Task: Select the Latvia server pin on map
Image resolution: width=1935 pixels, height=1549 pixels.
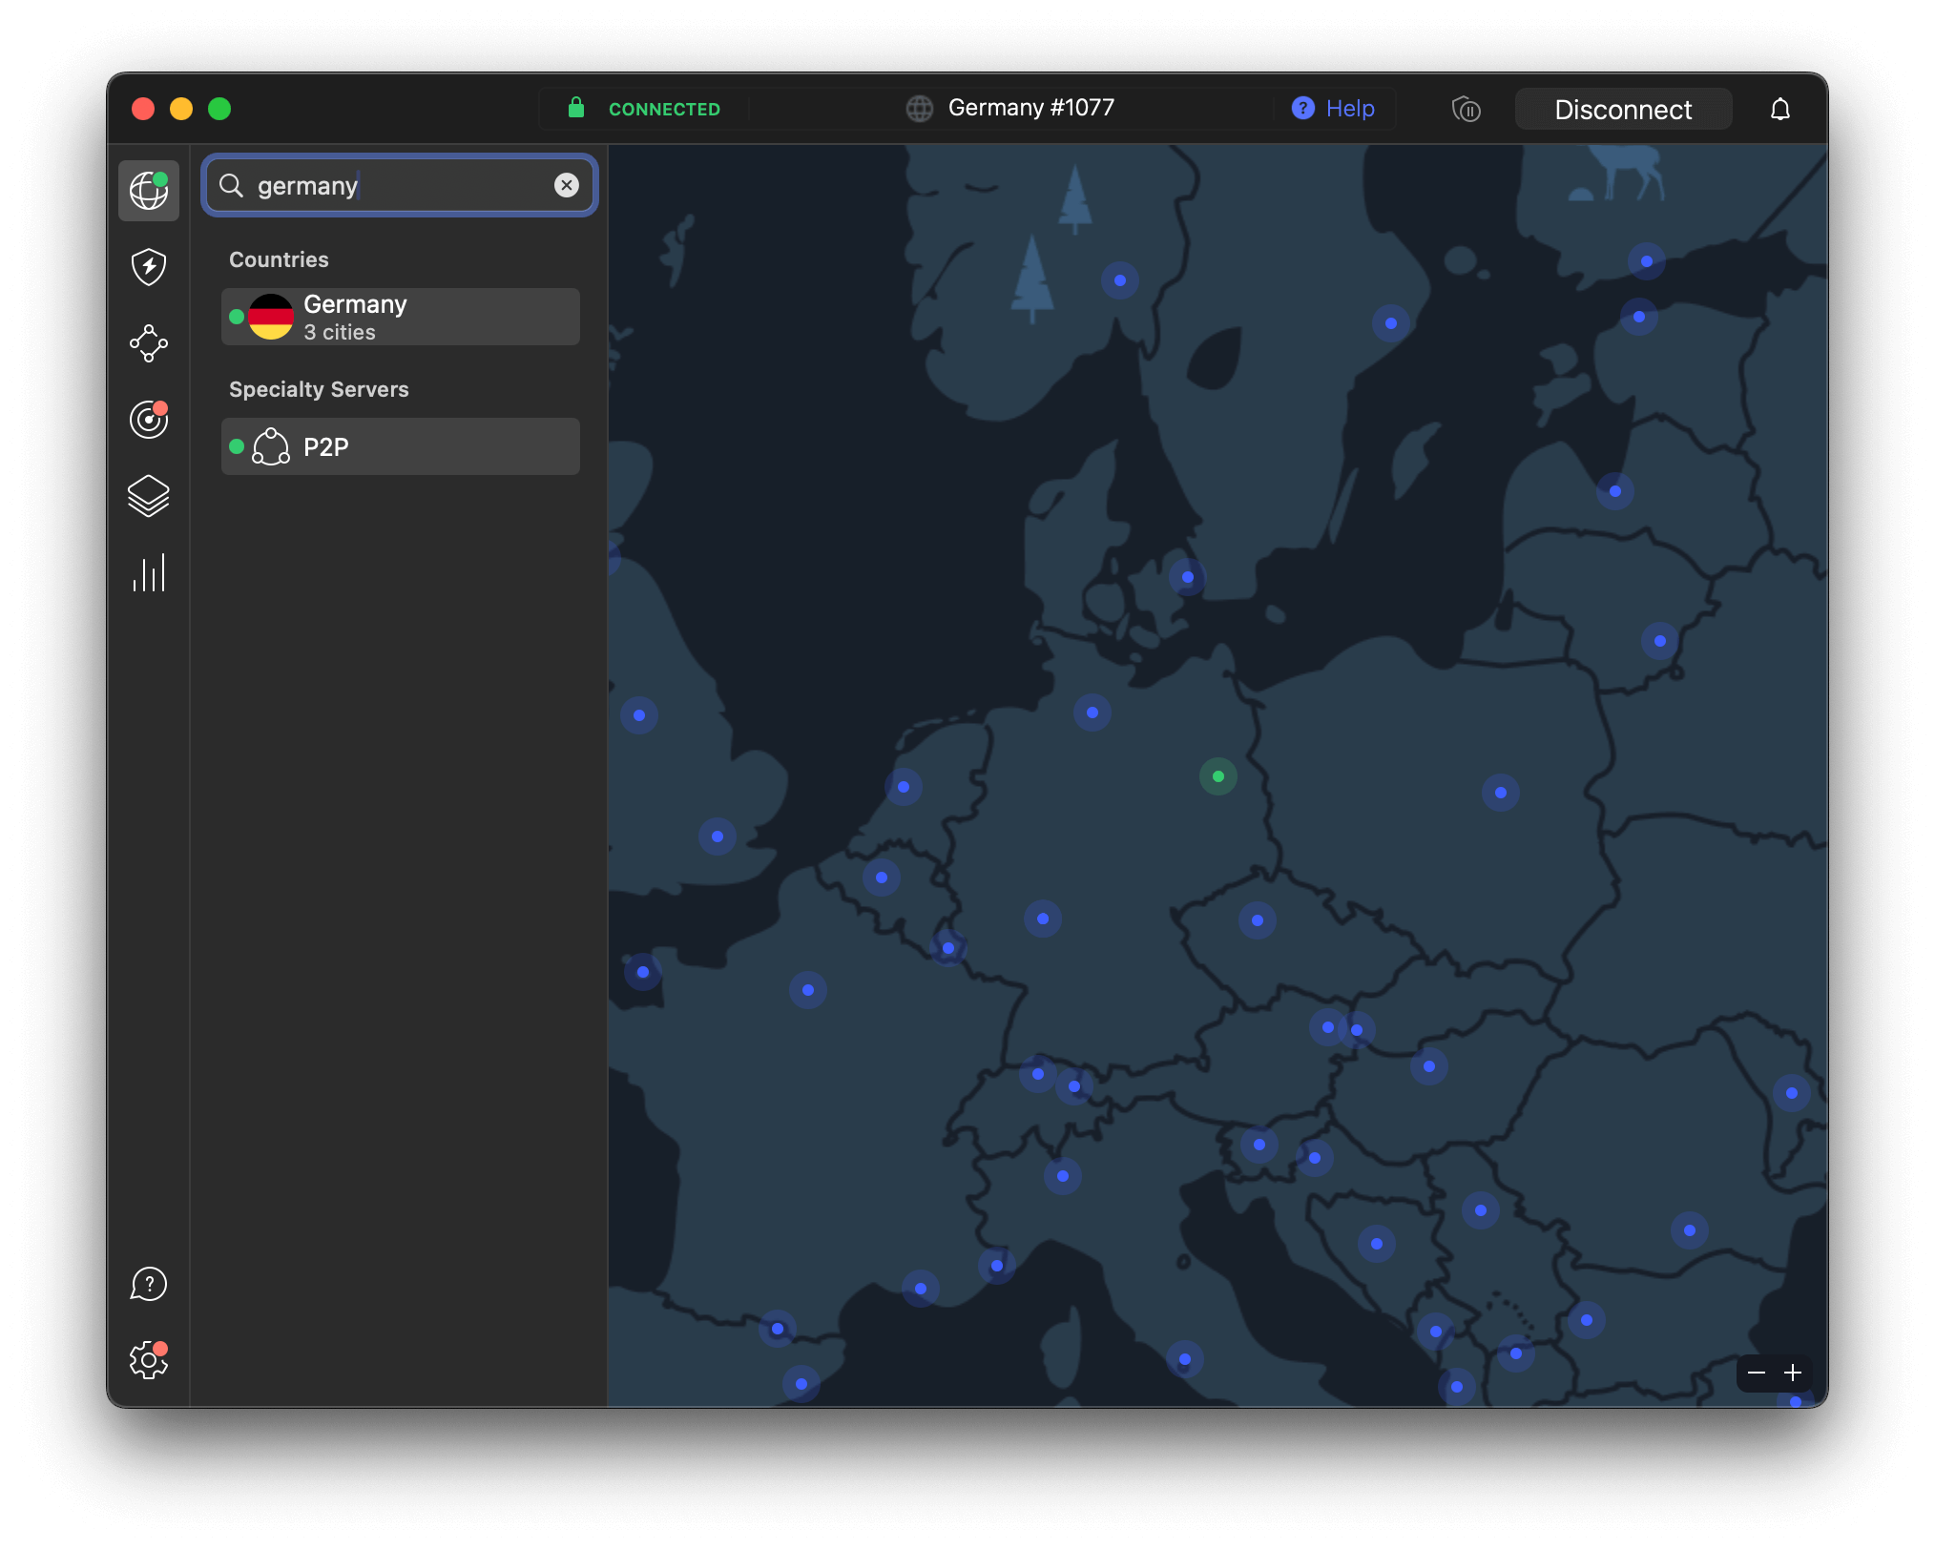Action: (1615, 491)
